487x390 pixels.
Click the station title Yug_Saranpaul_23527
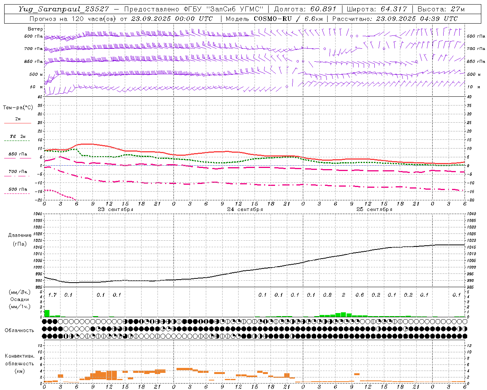pos(64,9)
